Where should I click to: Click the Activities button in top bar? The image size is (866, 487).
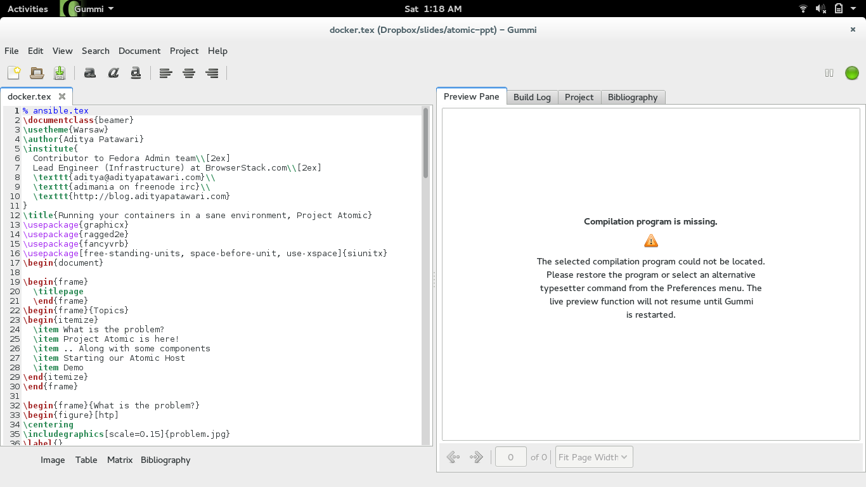tap(28, 9)
